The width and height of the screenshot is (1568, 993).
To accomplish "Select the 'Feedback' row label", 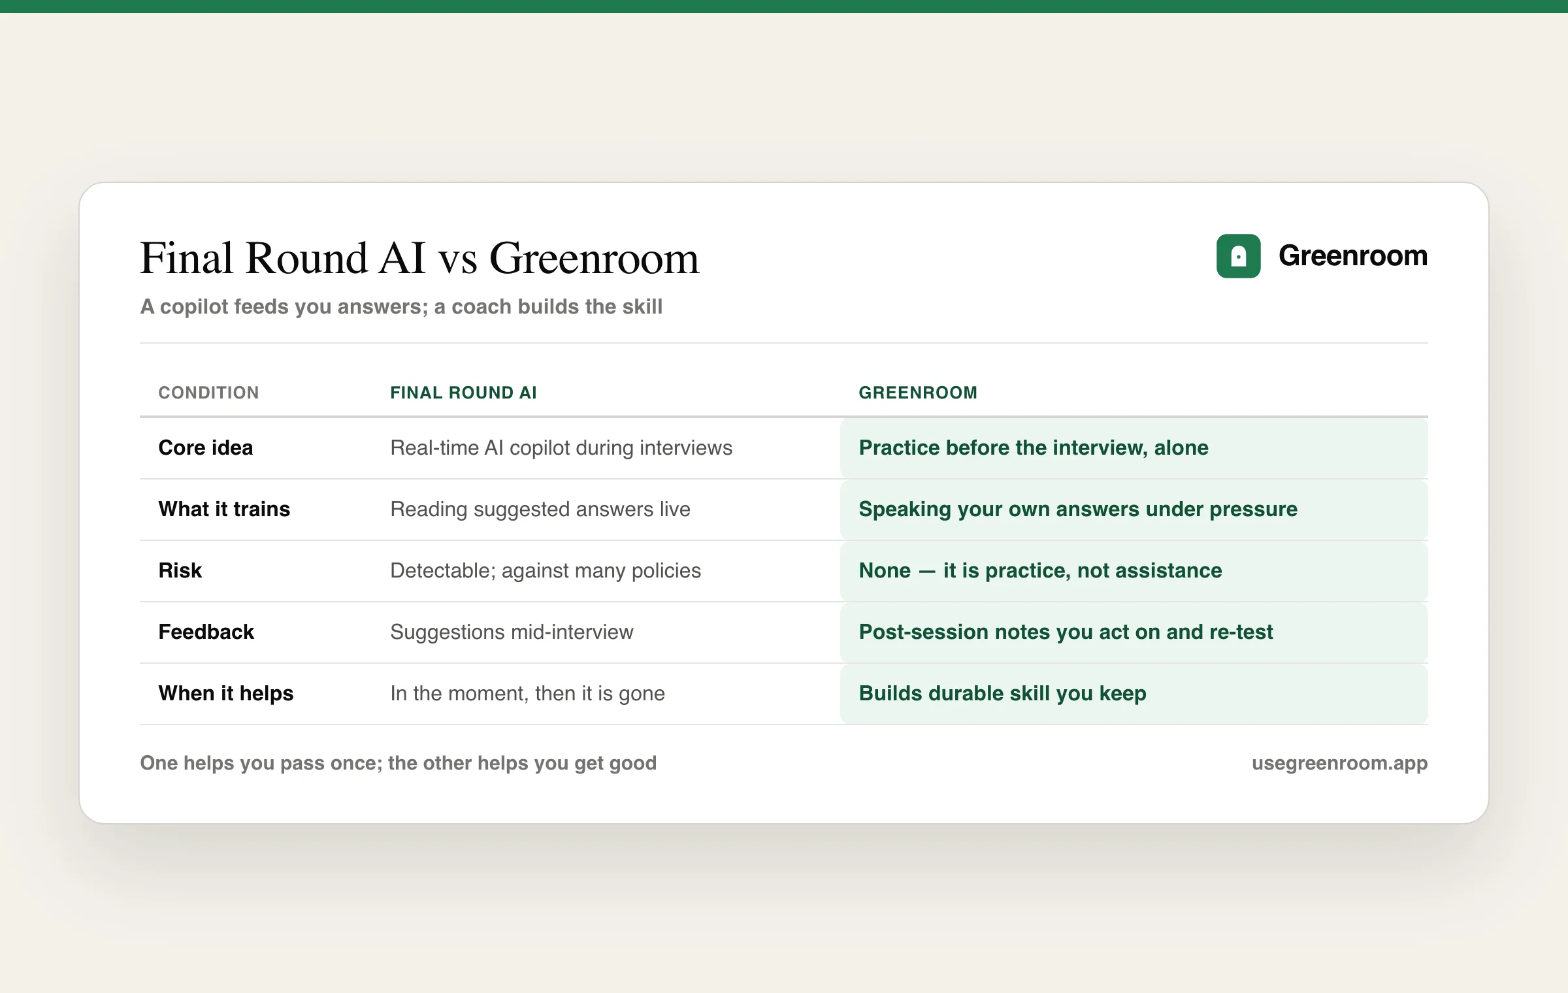I will point(206,632).
